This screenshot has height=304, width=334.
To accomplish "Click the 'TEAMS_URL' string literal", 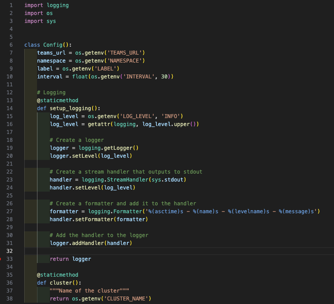I will tap(125, 53).
